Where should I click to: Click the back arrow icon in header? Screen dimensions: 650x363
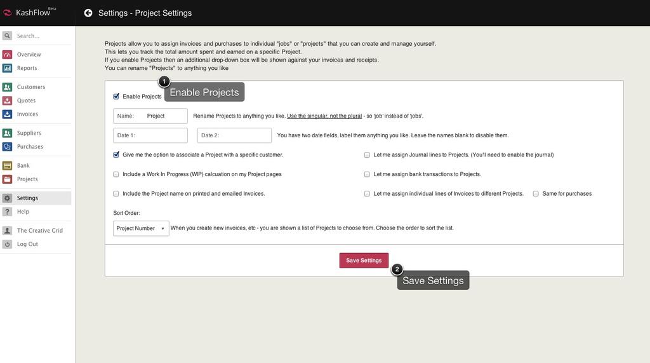click(x=88, y=13)
